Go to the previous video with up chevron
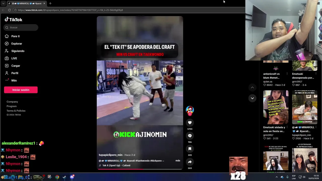322x181 pixels. (252, 87)
